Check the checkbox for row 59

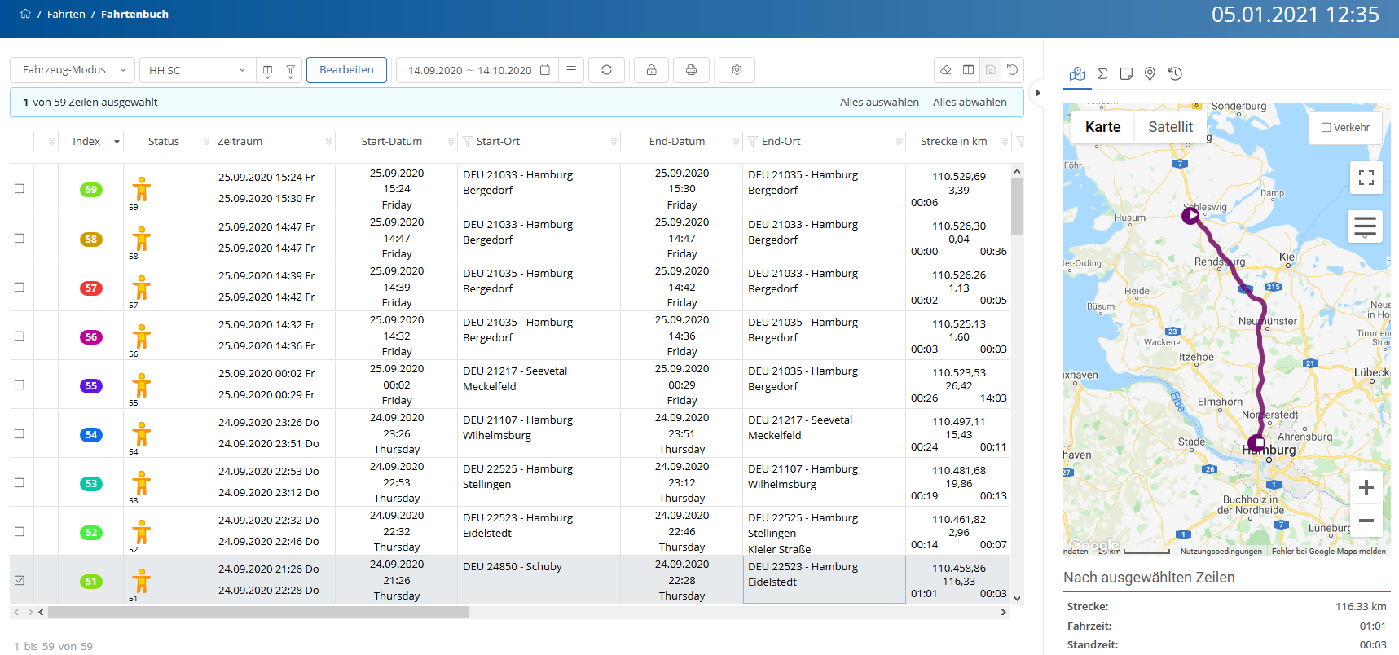20,189
